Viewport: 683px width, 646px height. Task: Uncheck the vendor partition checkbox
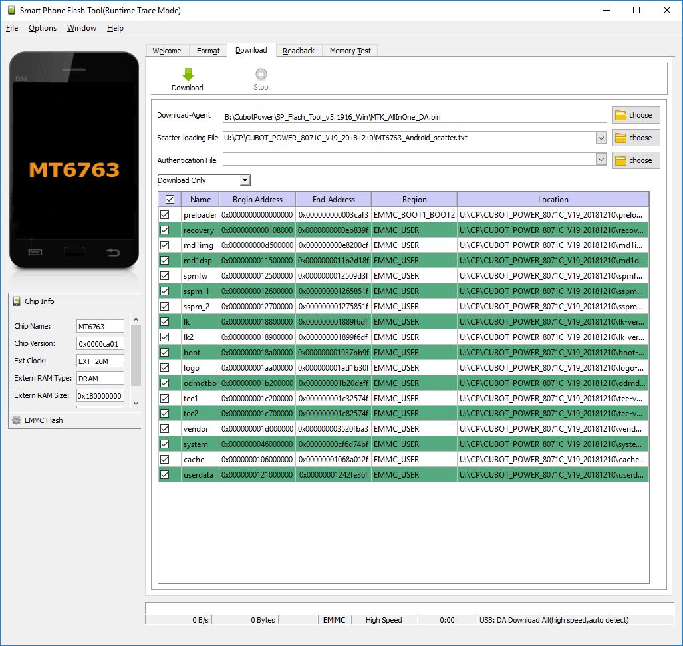coord(165,429)
